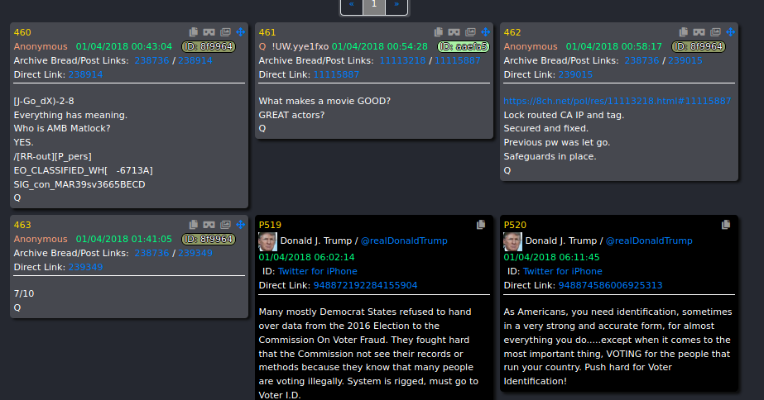Click the images icon on post 462
The image size is (764, 400).
pyautogui.click(x=715, y=32)
